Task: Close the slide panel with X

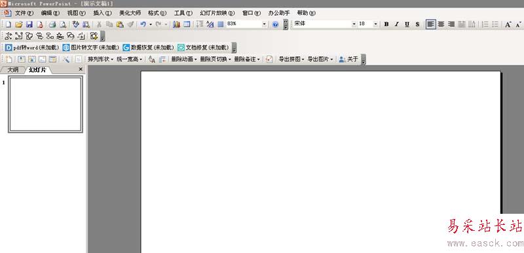Action: click(81, 69)
